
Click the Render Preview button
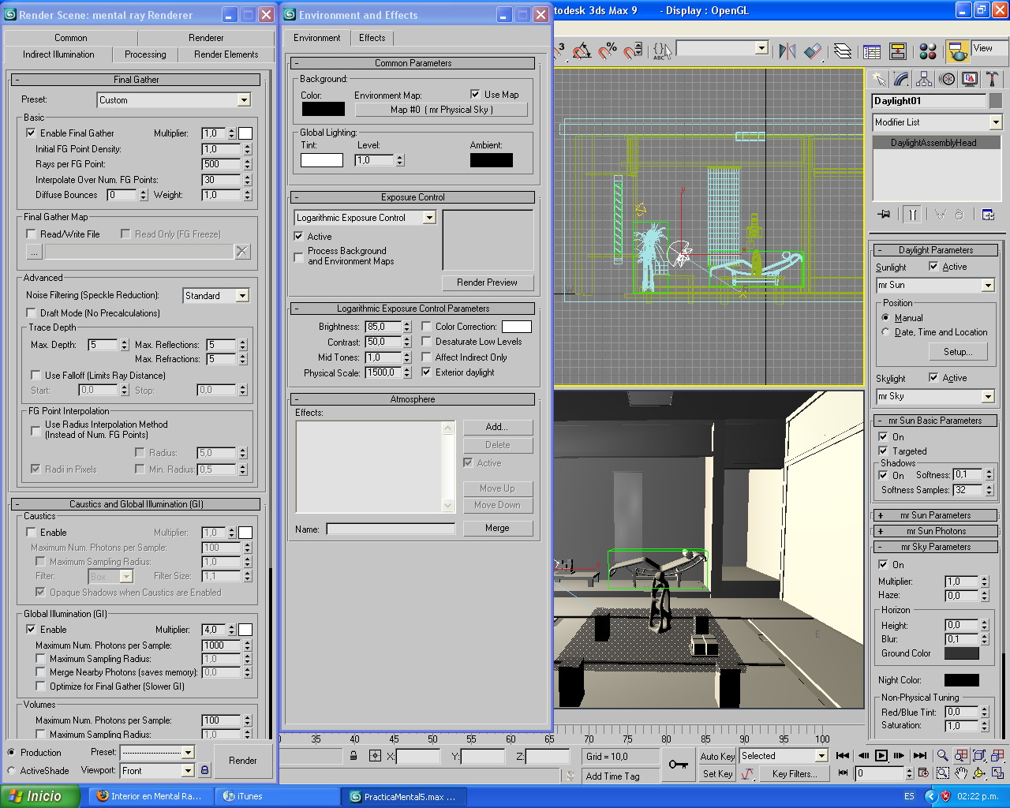488,282
